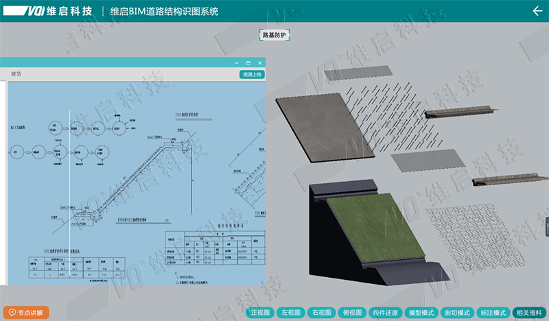Minimize the drawing viewer window
This screenshot has width=549, height=321.
[235, 62]
